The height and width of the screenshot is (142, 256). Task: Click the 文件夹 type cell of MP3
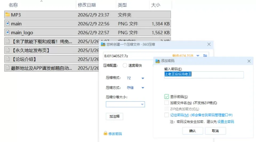(125, 15)
